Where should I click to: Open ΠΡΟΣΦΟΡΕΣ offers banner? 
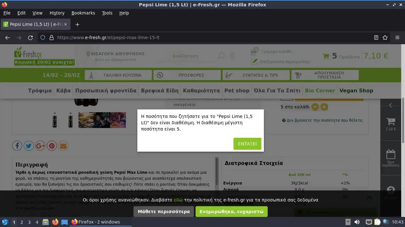[187, 75]
